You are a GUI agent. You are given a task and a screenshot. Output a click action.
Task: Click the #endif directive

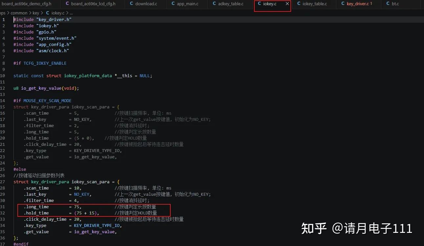21,244
